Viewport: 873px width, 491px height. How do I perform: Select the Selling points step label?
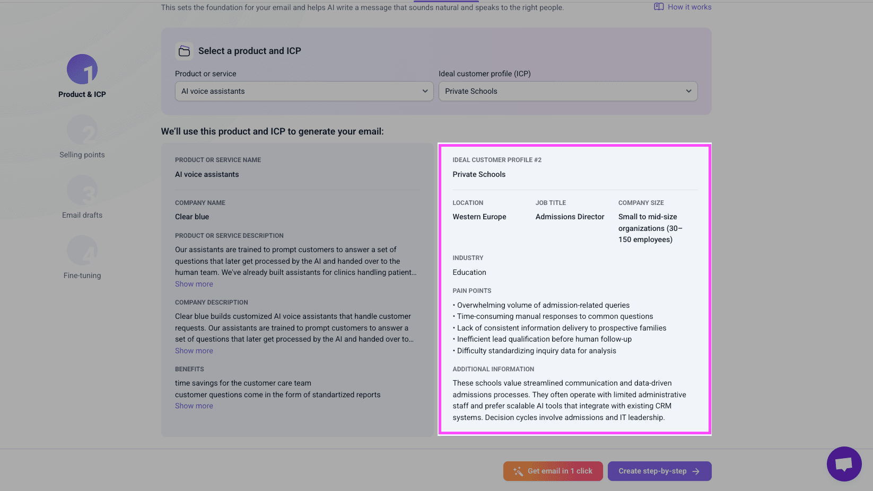[82, 155]
